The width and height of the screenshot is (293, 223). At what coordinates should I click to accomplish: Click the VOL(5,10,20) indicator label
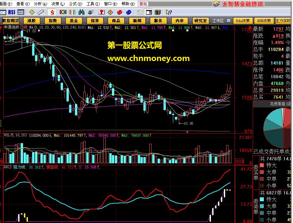(15, 135)
